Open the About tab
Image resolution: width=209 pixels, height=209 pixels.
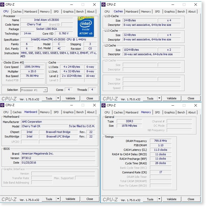pos(91,11)
